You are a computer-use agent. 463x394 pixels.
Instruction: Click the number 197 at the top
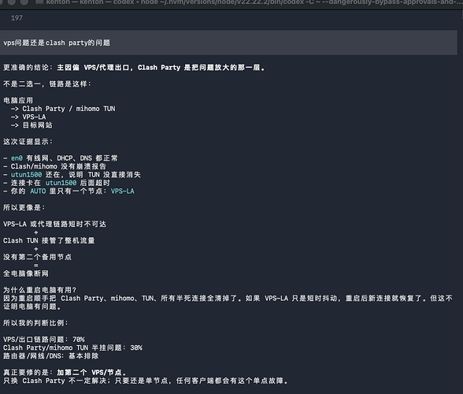[x=17, y=18]
